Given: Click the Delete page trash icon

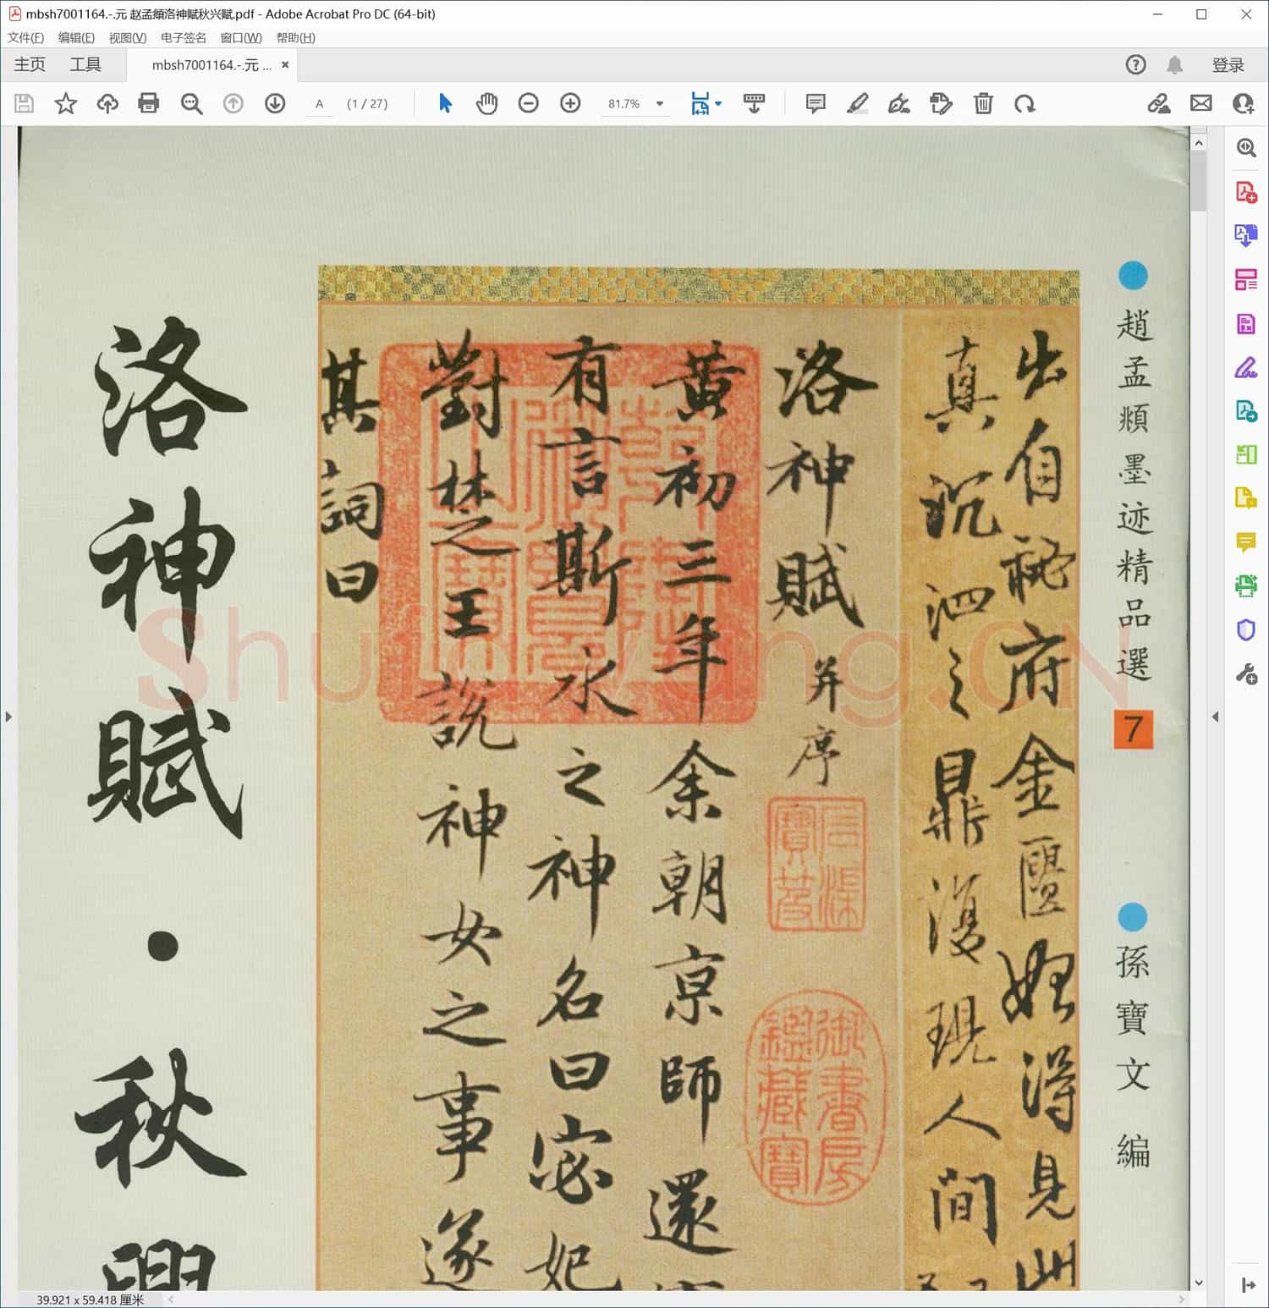Looking at the screenshot, I should 983,103.
